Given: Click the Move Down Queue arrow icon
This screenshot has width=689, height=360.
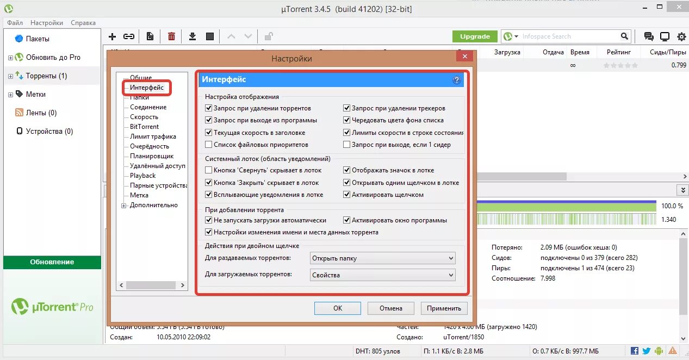Looking at the screenshot, I should [x=248, y=36].
